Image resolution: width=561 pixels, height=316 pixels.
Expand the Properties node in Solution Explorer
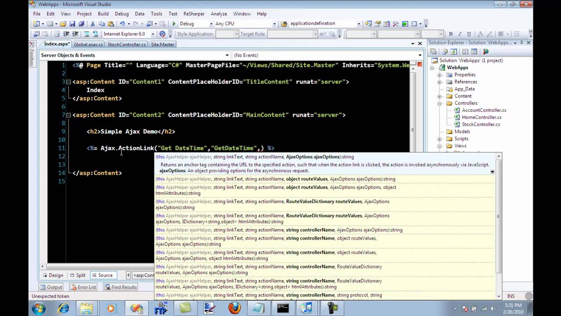tap(439, 75)
